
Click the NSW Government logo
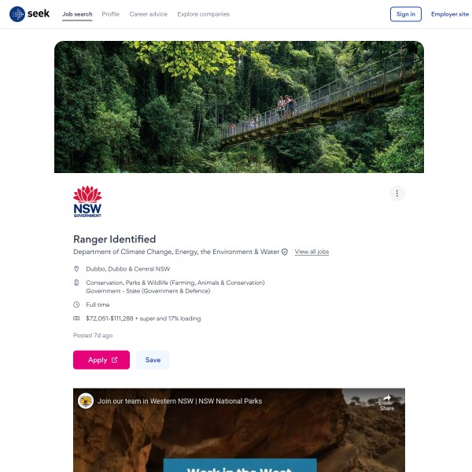pyautogui.click(x=87, y=201)
